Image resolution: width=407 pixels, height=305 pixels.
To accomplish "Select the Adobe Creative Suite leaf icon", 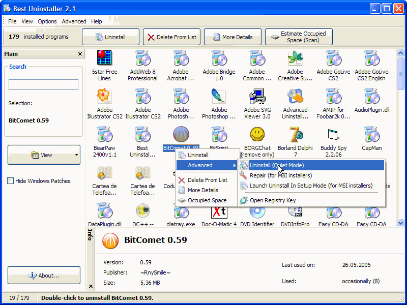I will [x=295, y=58].
